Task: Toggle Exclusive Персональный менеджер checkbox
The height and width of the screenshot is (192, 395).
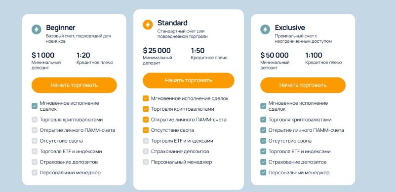Action: click(263, 172)
